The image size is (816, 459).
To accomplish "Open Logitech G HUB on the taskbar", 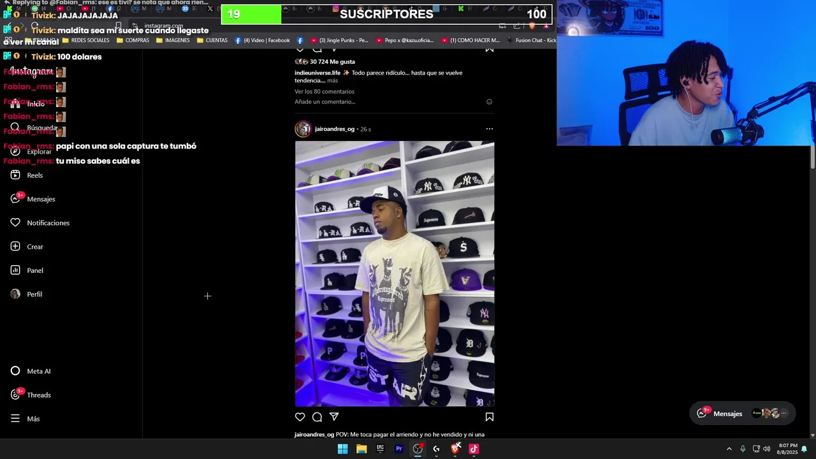I will pyautogui.click(x=437, y=449).
